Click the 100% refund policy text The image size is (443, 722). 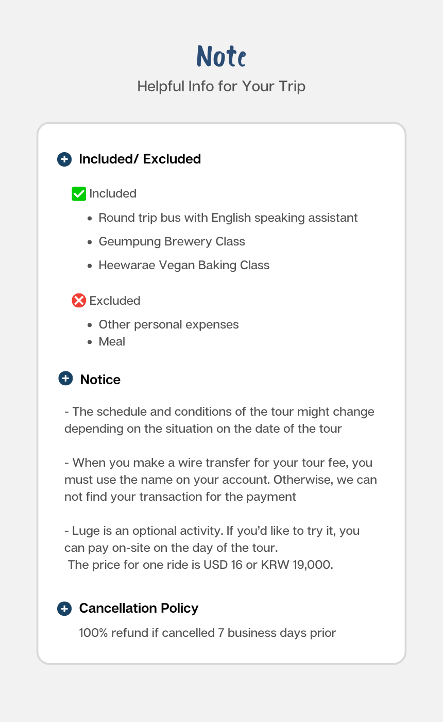[207, 633]
